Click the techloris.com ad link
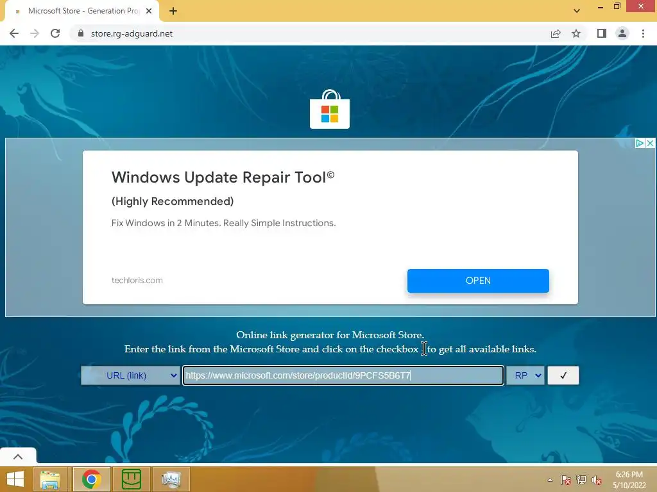The height and width of the screenshot is (492, 657). click(137, 281)
